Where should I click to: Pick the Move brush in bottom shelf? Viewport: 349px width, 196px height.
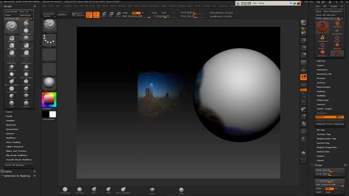click(94, 190)
